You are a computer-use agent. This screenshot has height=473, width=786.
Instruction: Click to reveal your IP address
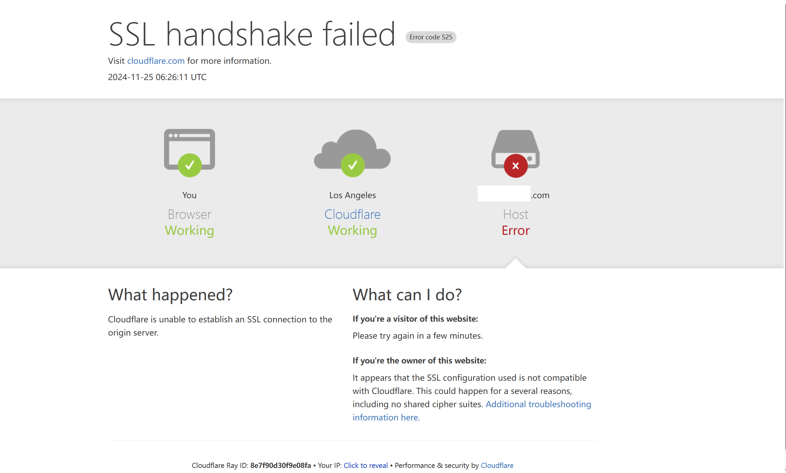[x=365, y=465]
